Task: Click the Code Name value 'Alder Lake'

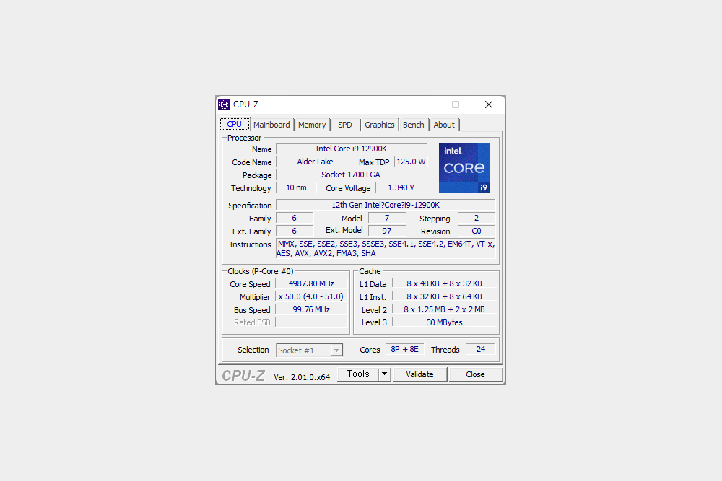Action: [x=315, y=162]
